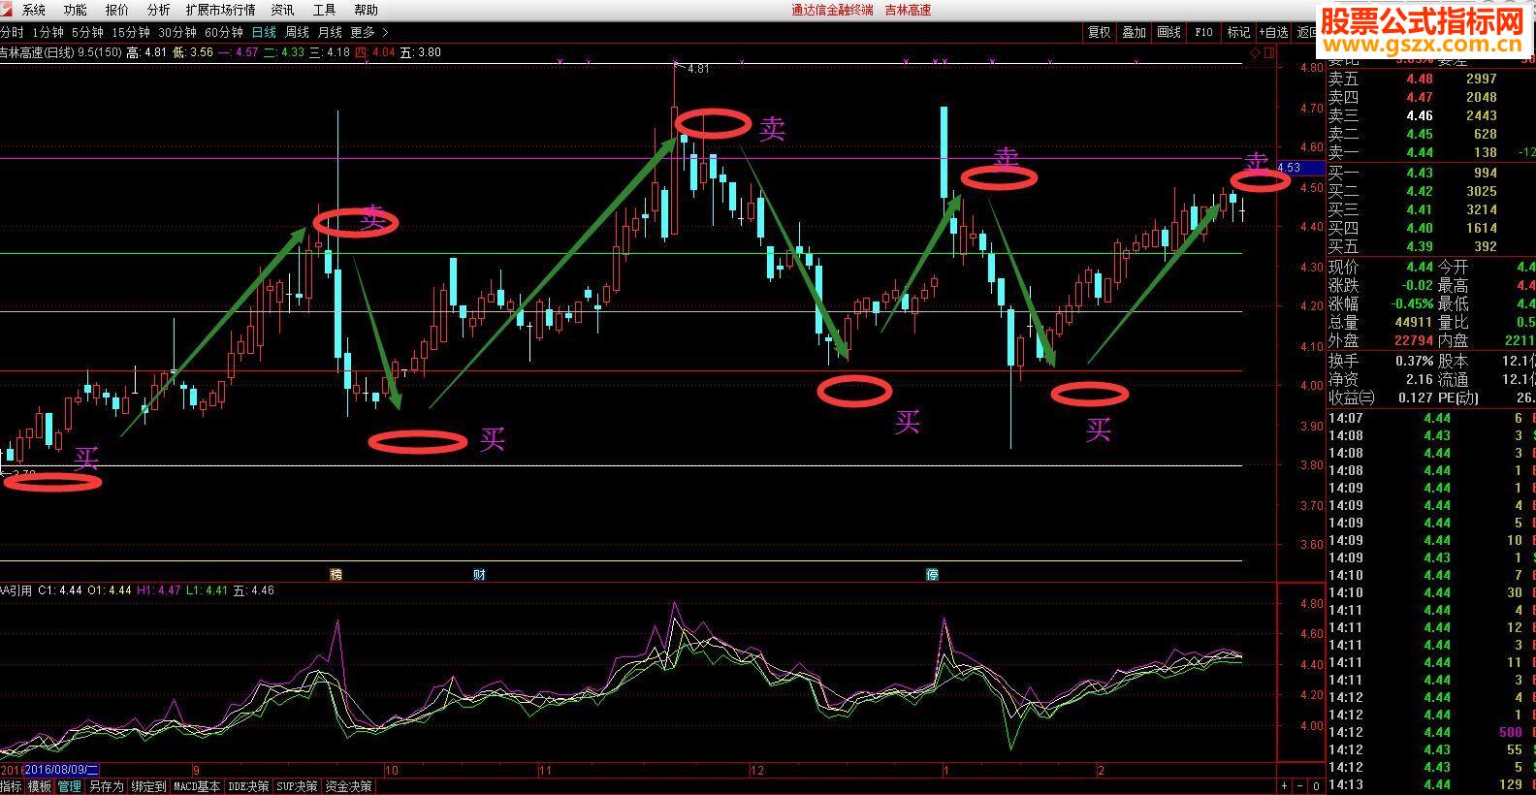This screenshot has height=795, width=1536.
Task: Select the 日线 daily period
Action: click(264, 32)
